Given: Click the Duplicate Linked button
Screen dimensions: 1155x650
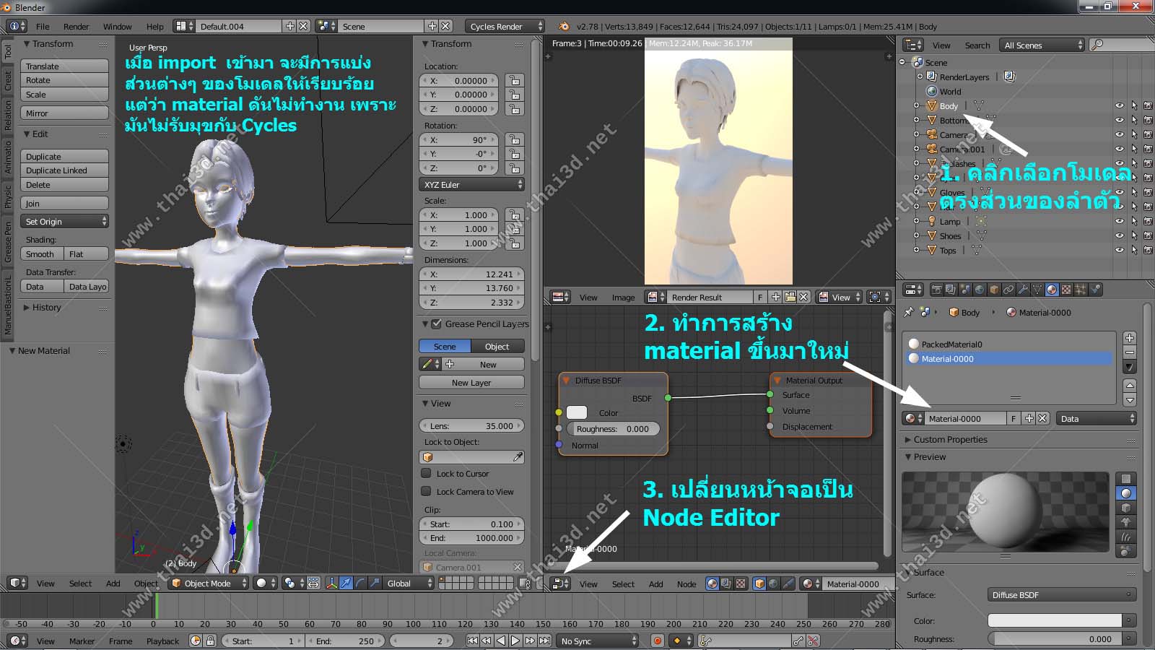Looking at the screenshot, I should [x=65, y=170].
